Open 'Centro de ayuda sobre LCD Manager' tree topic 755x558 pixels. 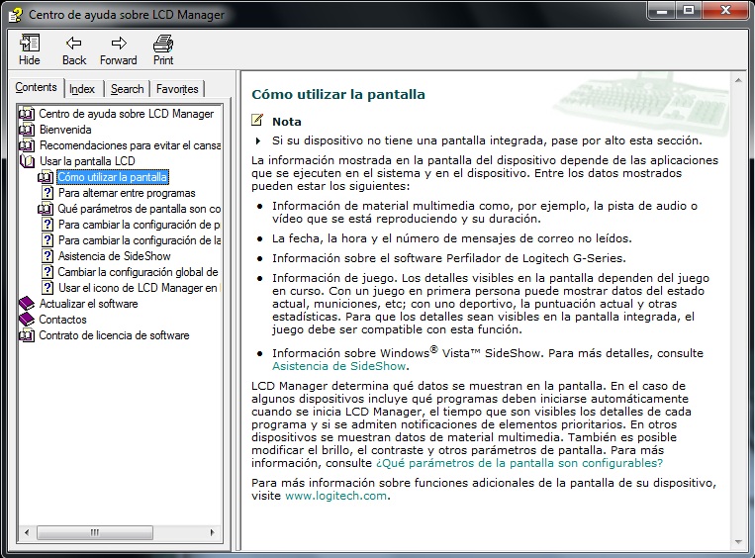[x=126, y=114]
